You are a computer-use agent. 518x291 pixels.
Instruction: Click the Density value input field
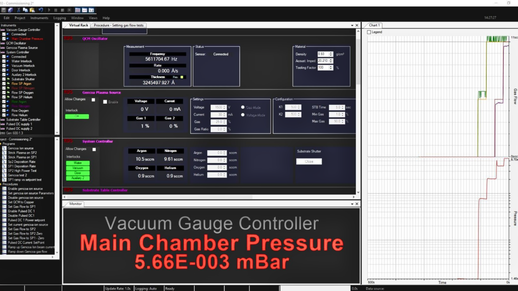[x=323, y=54]
